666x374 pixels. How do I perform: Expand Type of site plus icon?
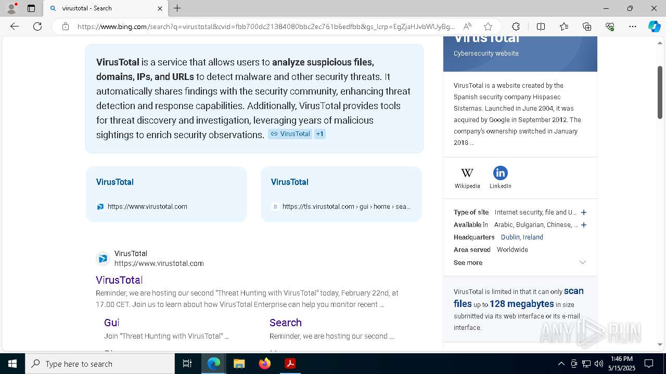point(584,212)
